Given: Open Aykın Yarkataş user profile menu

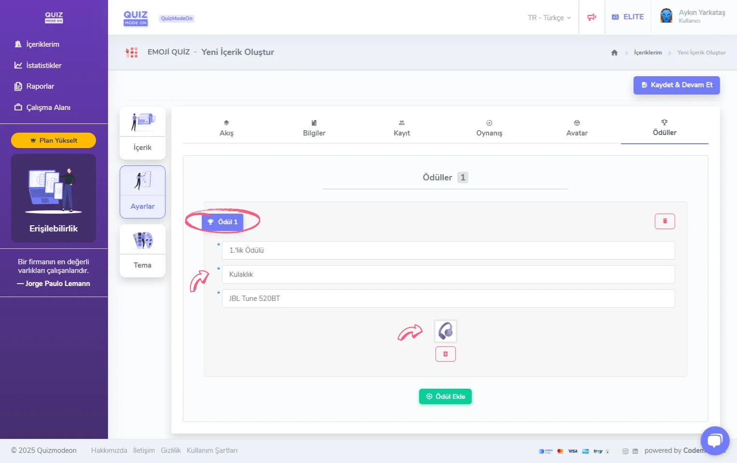Looking at the screenshot, I should [693, 16].
